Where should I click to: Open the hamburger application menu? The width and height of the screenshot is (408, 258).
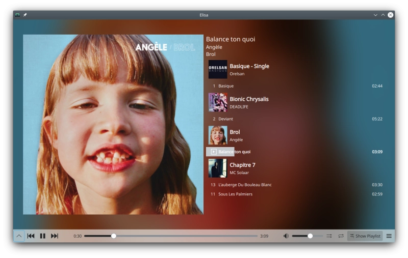[389, 236]
